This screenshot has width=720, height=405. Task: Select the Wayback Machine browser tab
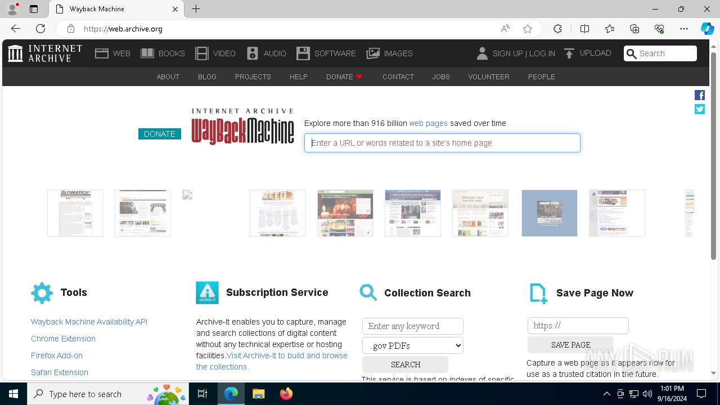click(x=116, y=9)
